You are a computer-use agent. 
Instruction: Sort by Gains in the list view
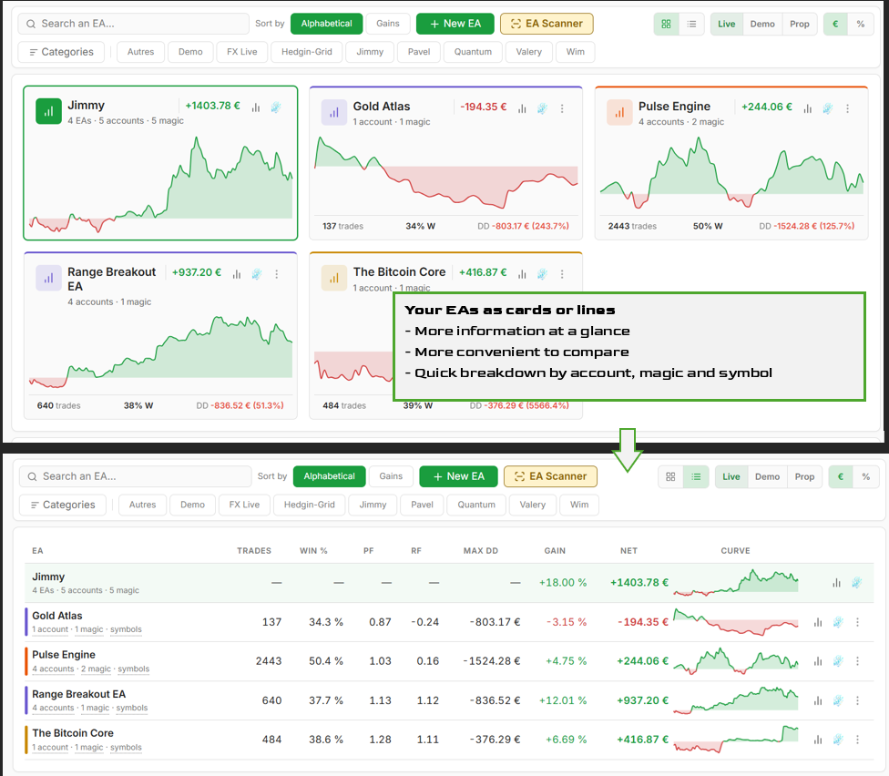[391, 476]
